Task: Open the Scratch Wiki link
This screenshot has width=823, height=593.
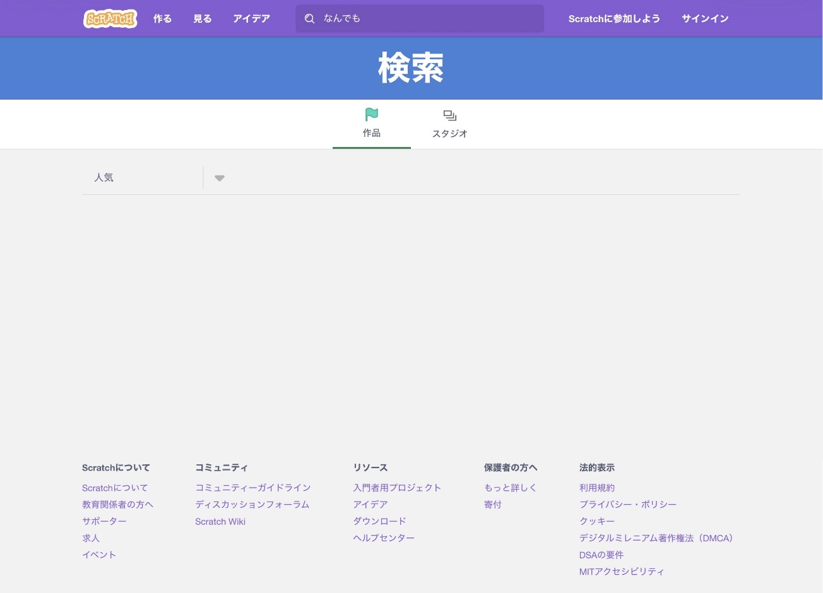Action: pyautogui.click(x=220, y=521)
